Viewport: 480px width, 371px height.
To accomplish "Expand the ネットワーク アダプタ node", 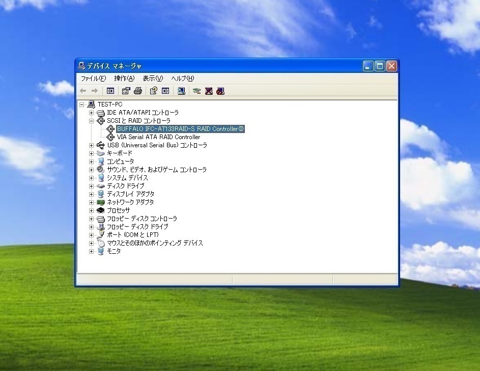I will point(91,202).
